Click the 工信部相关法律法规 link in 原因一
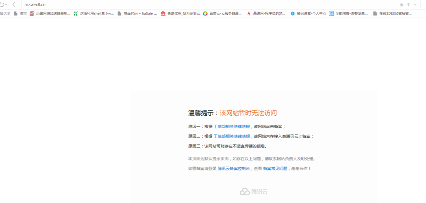 [x=232, y=126]
